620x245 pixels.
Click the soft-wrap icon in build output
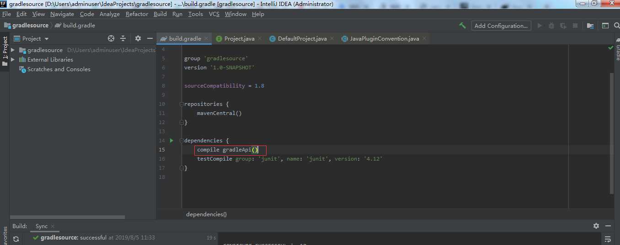click(608, 239)
